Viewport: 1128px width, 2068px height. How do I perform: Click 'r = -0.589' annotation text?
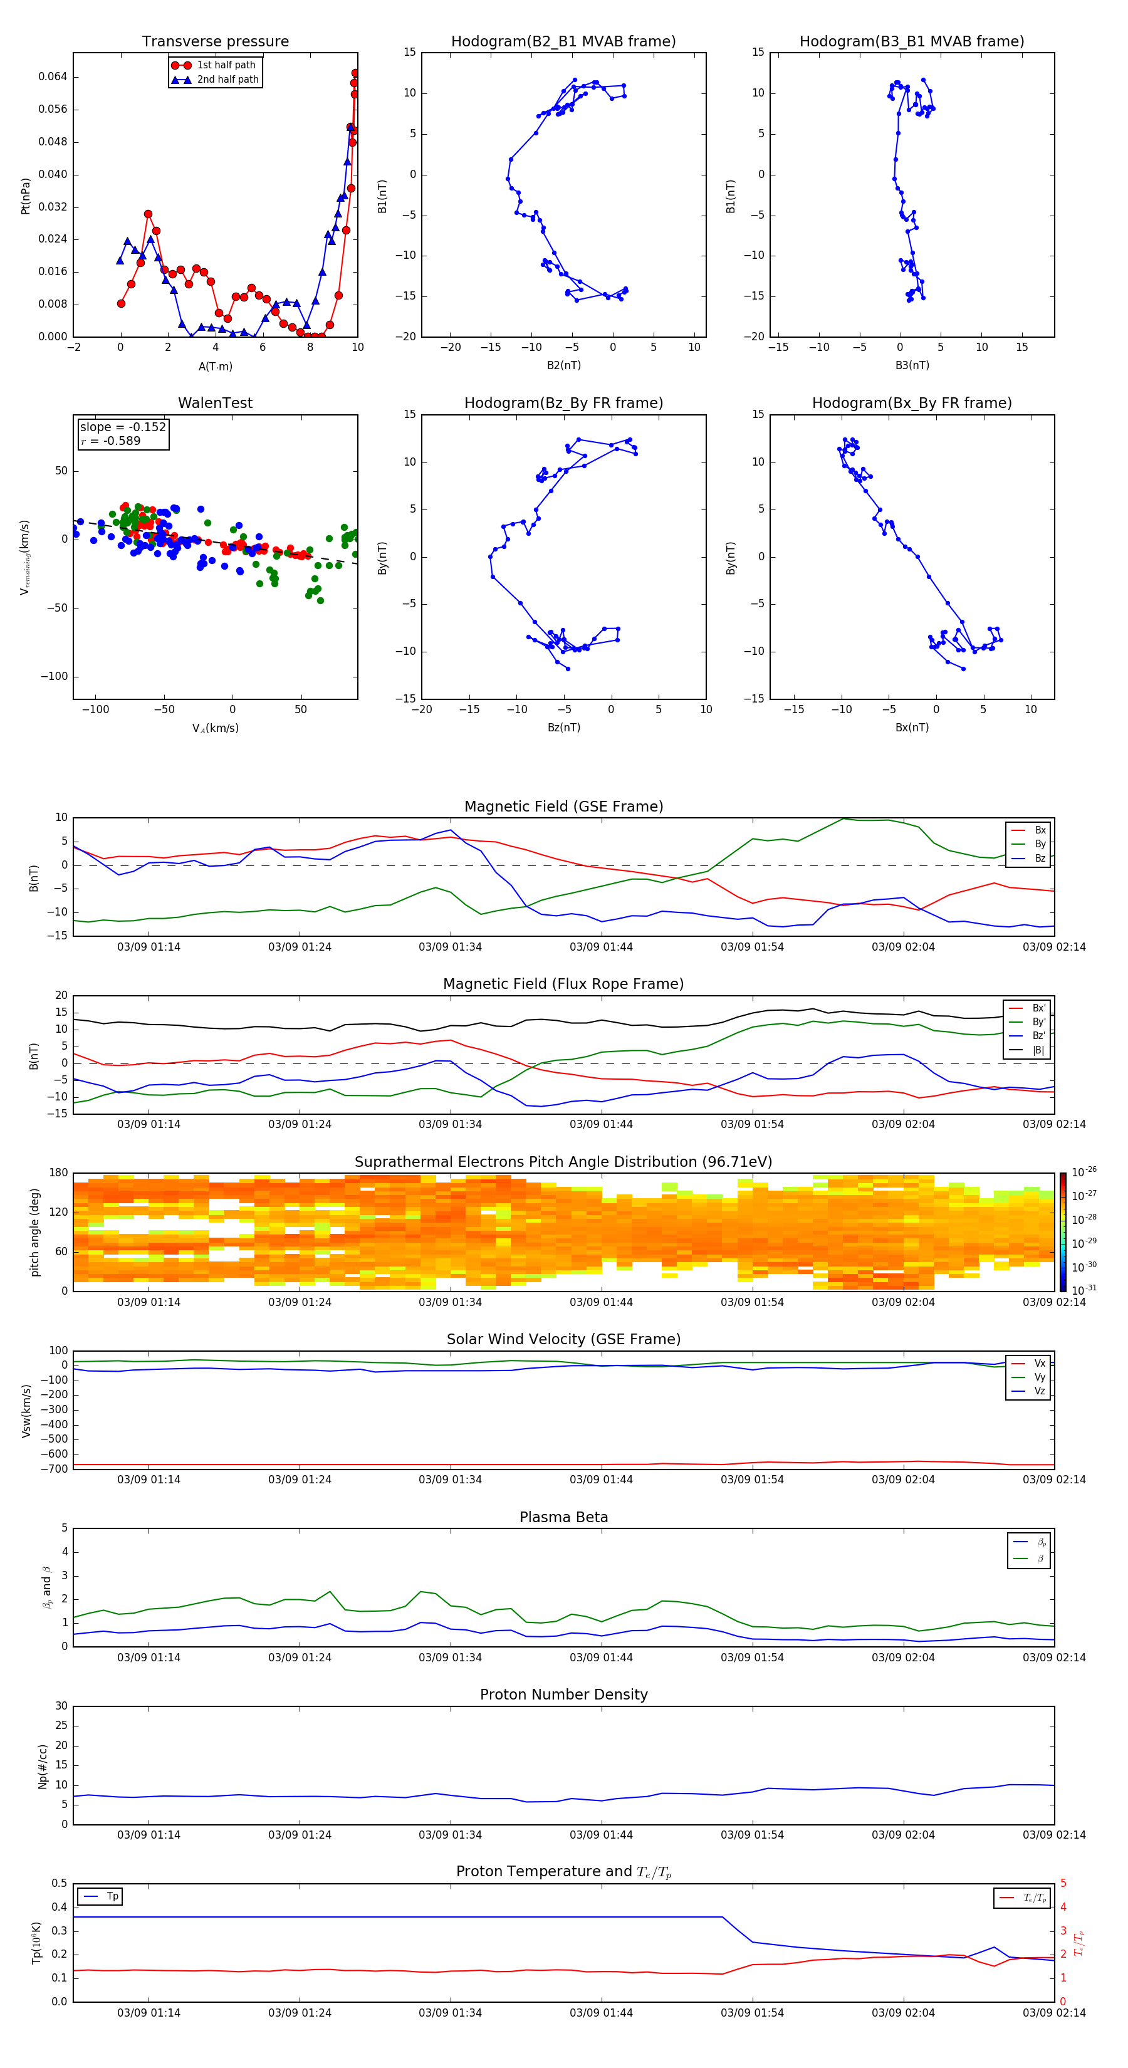[x=110, y=441]
